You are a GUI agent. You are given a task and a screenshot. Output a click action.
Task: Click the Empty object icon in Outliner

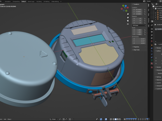158,11
